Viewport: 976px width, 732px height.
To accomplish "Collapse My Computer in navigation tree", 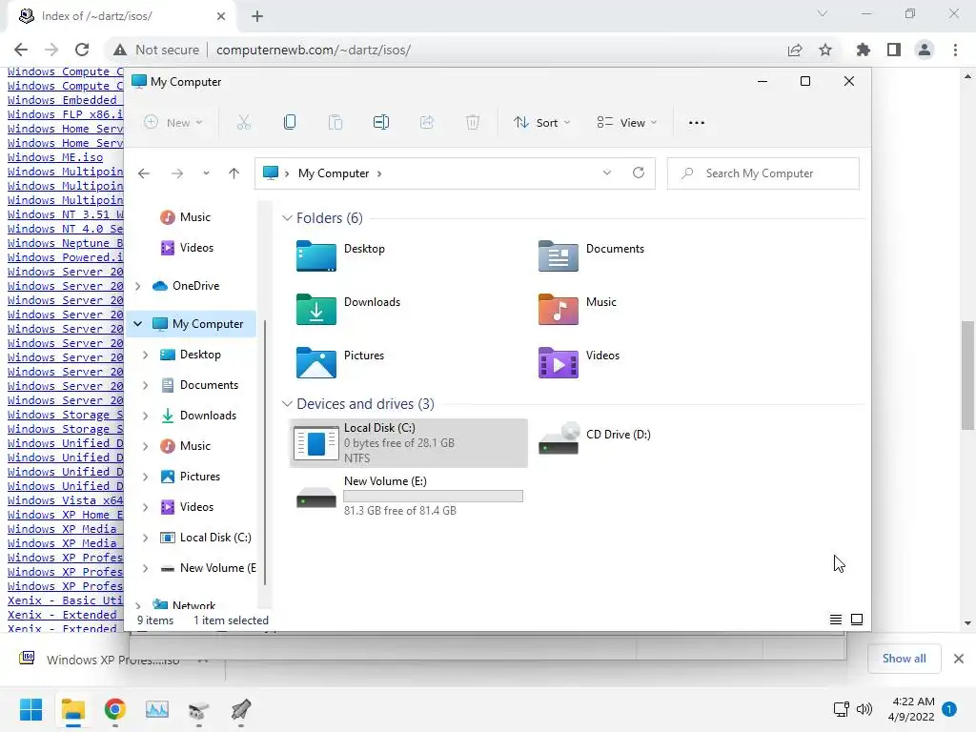I will pos(137,324).
